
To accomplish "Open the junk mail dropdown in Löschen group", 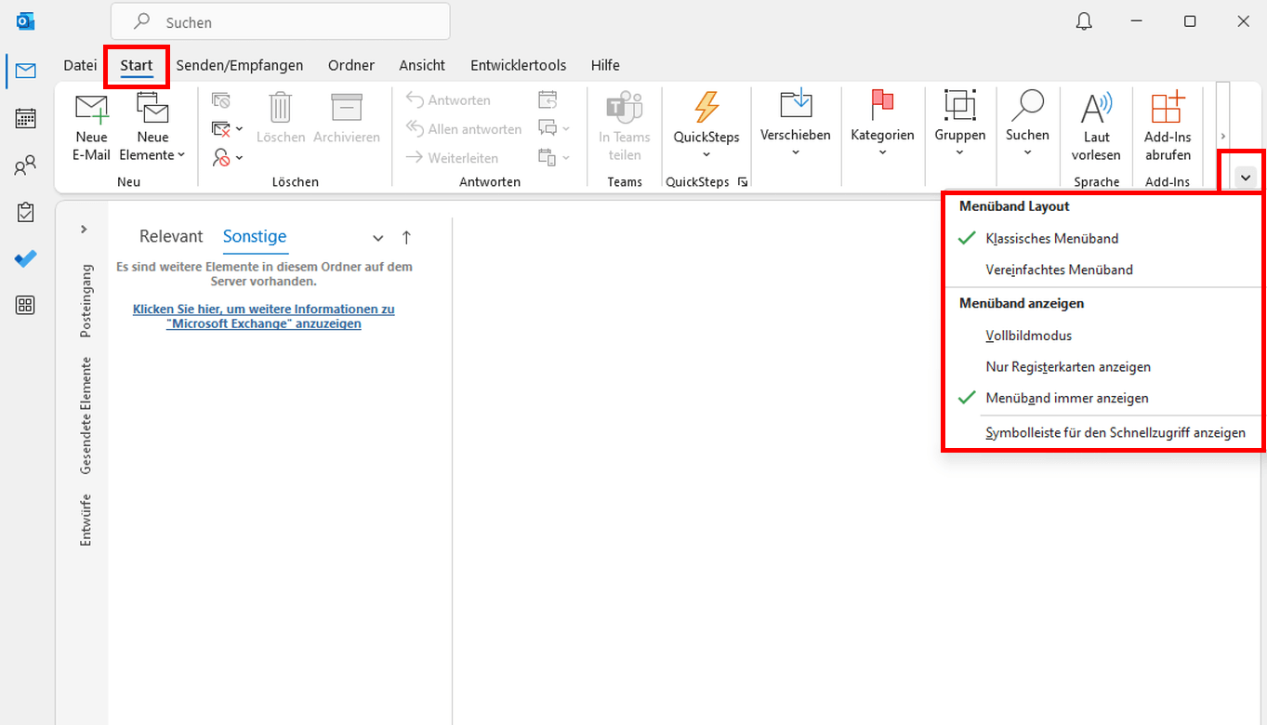I will tap(227, 158).
